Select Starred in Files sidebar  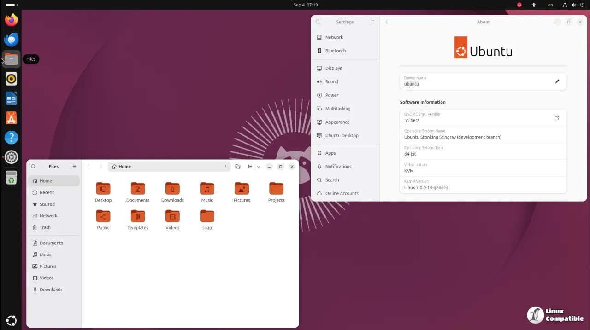(x=54, y=204)
